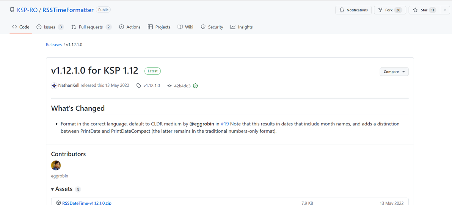
Task: Click the package icon beside RSSDateTime zip
Action: coord(58,203)
